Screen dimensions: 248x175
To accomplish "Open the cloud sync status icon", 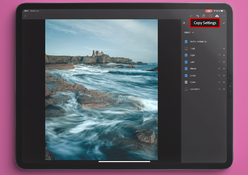I will click(x=217, y=16).
